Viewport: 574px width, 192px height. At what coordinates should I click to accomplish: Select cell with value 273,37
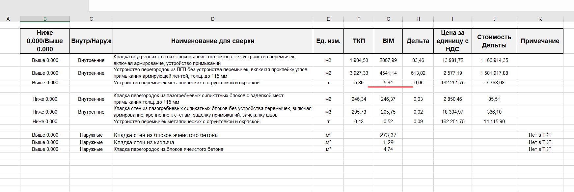click(388, 135)
